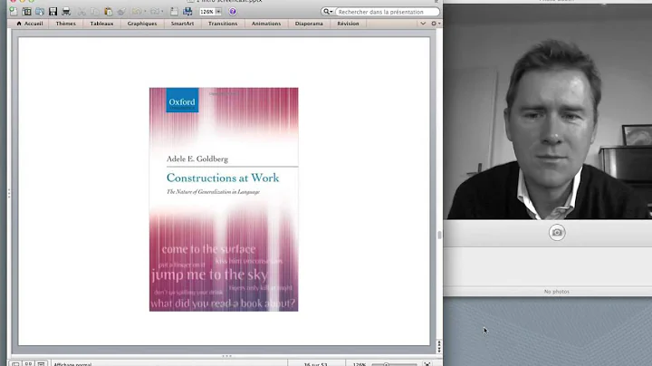Image resolution: width=652 pixels, height=366 pixels.
Task: Switch to normal view icon in status bar
Action: pyautogui.click(x=15, y=364)
